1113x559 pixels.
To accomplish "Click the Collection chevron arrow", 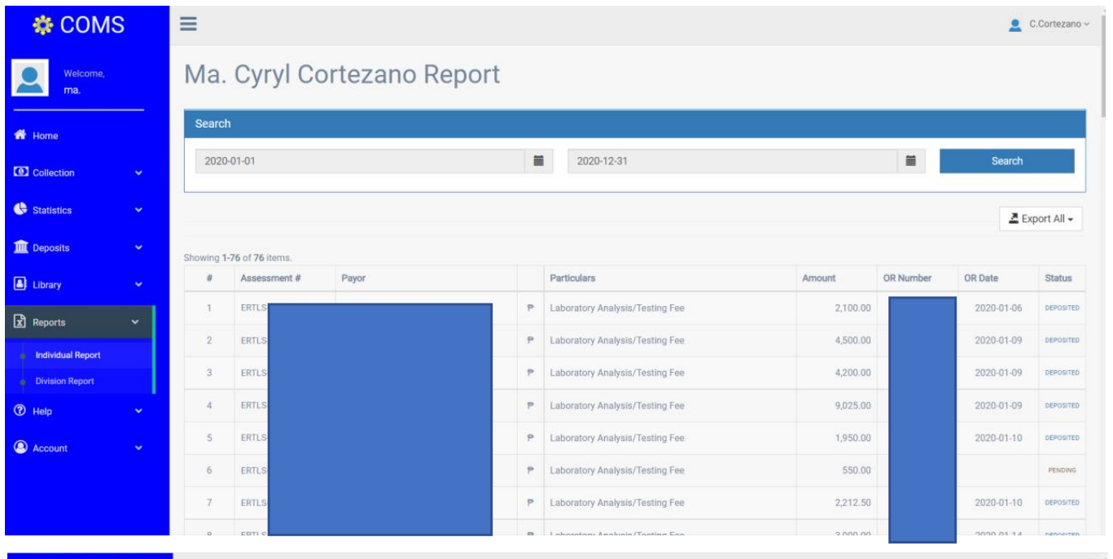I will [x=138, y=173].
